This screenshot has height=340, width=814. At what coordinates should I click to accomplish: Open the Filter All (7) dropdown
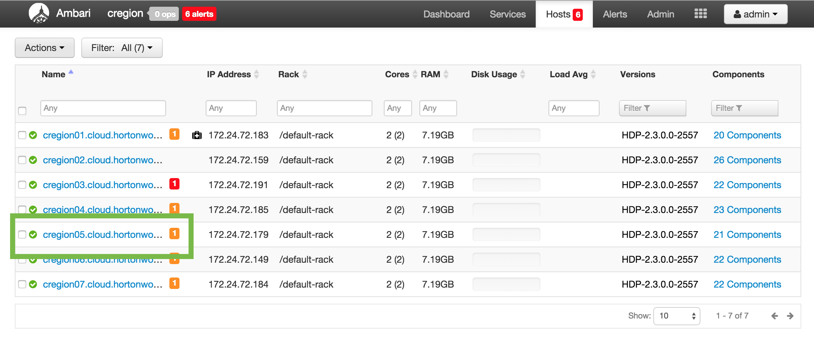click(x=122, y=47)
